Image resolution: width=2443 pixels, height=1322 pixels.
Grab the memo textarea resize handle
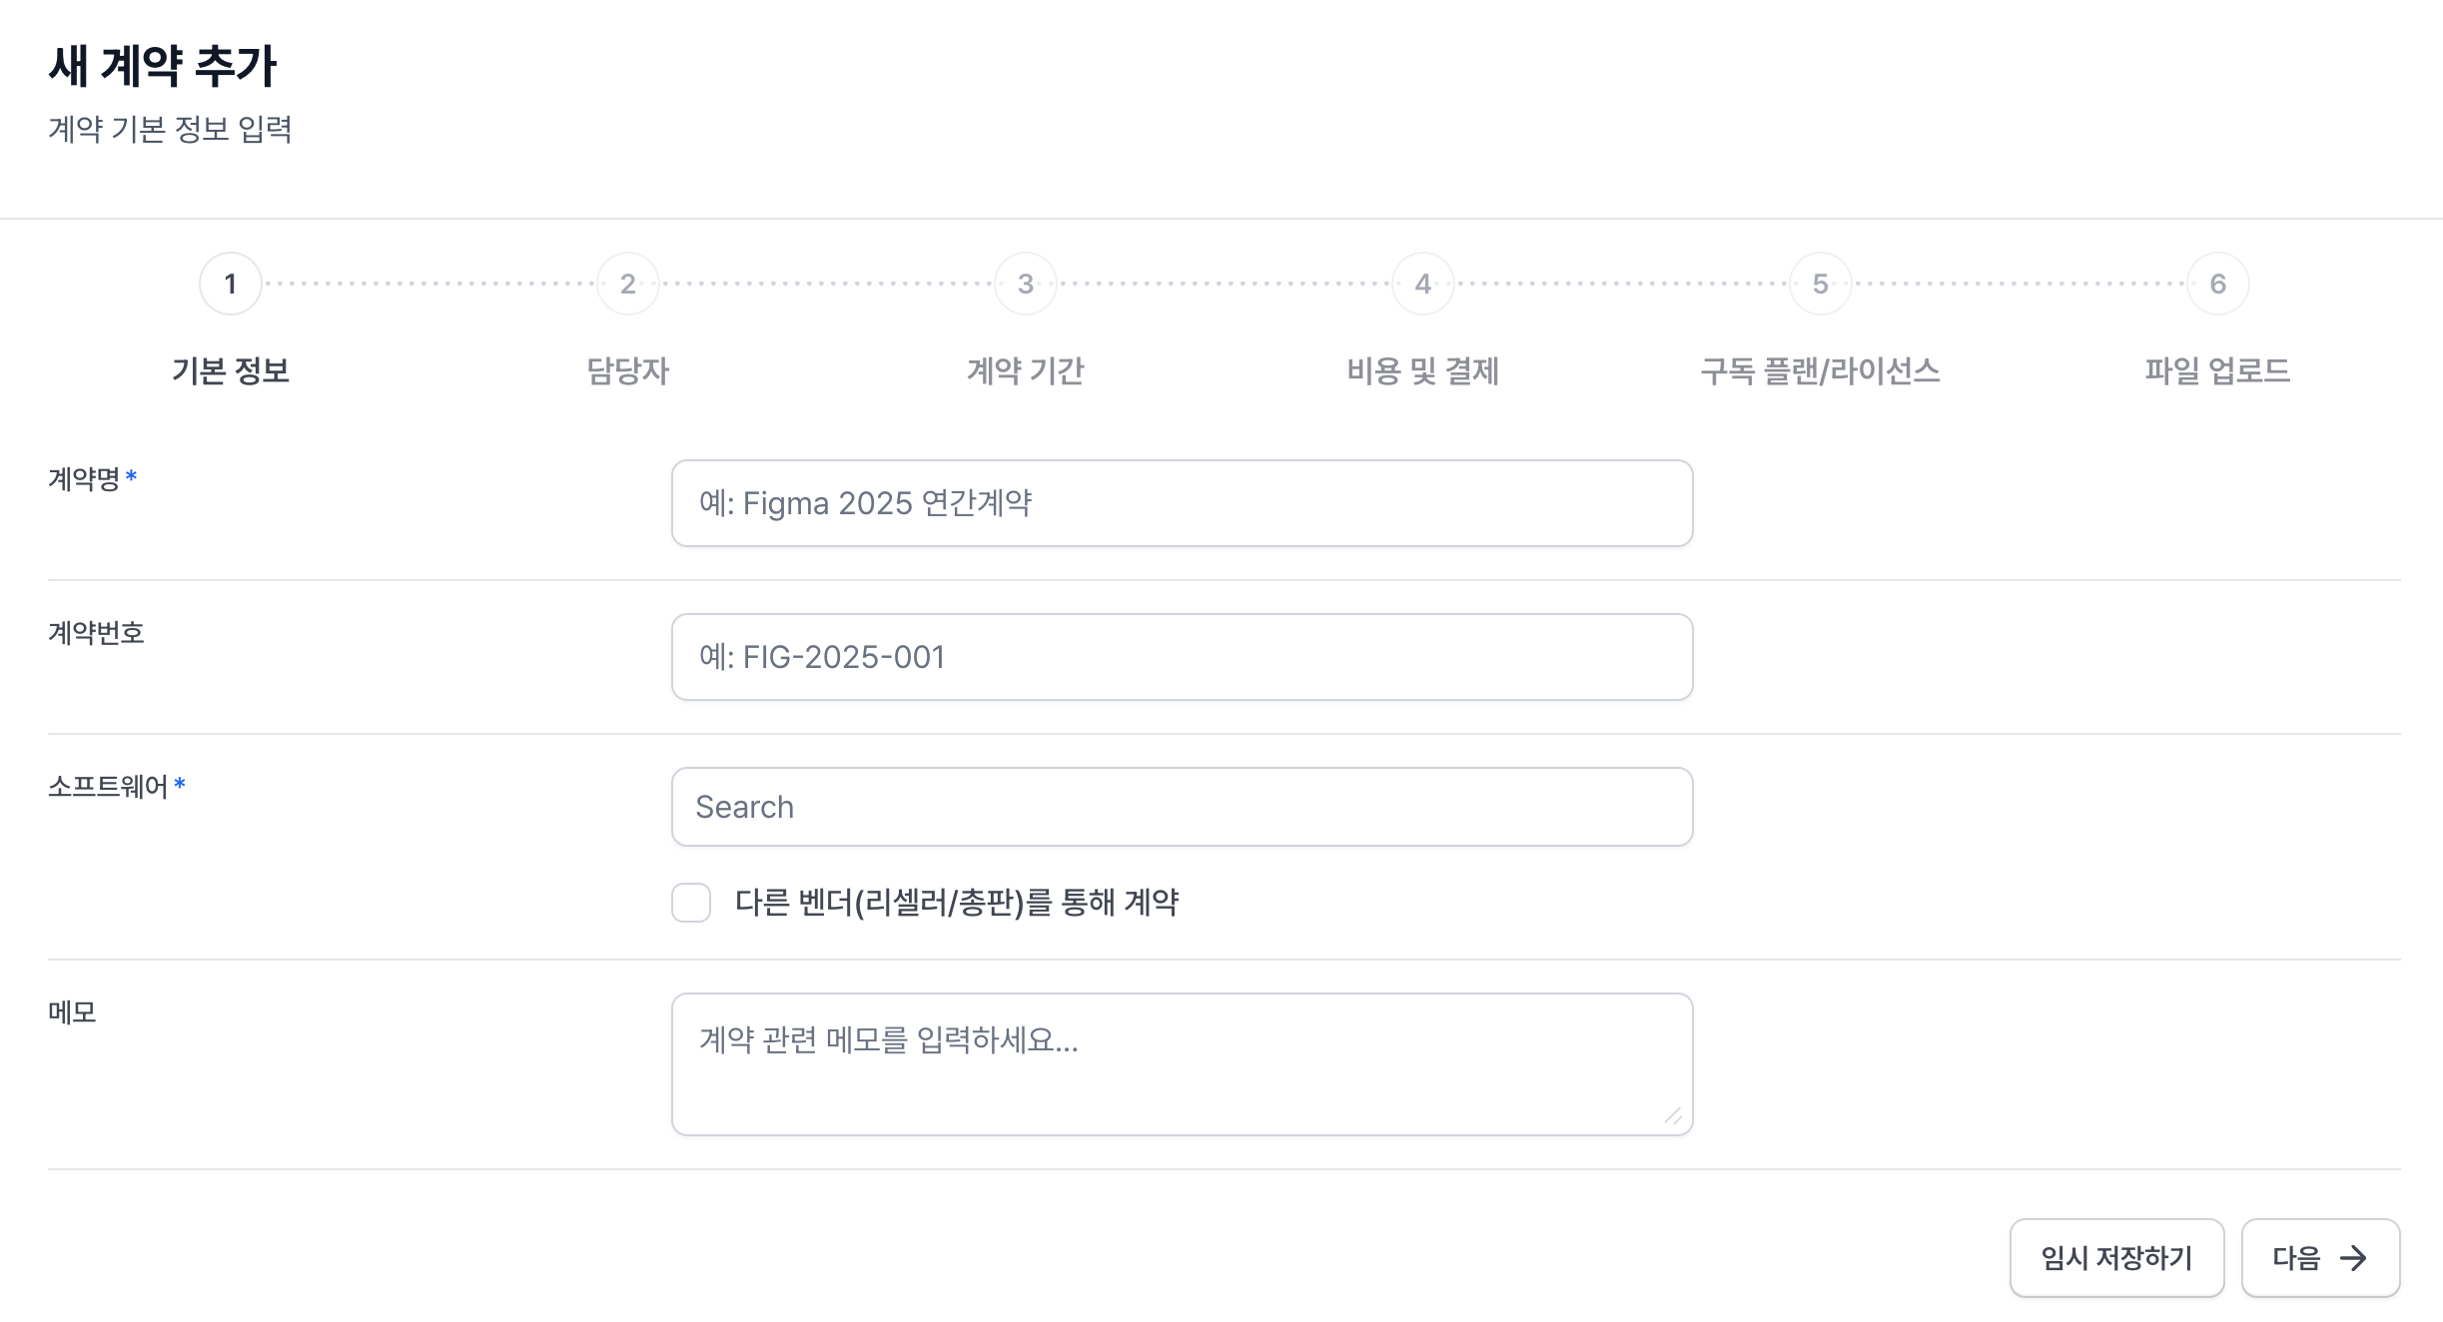pos(1673,1116)
